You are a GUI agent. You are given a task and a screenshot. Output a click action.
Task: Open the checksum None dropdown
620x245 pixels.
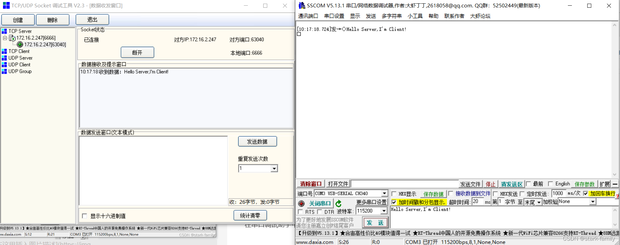[593, 202]
